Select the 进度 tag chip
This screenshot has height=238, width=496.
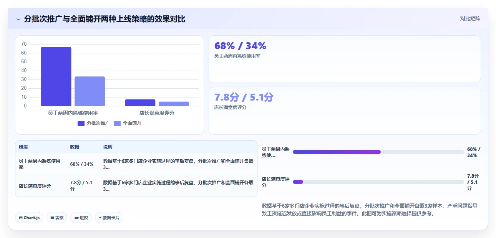(x=81, y=218)
